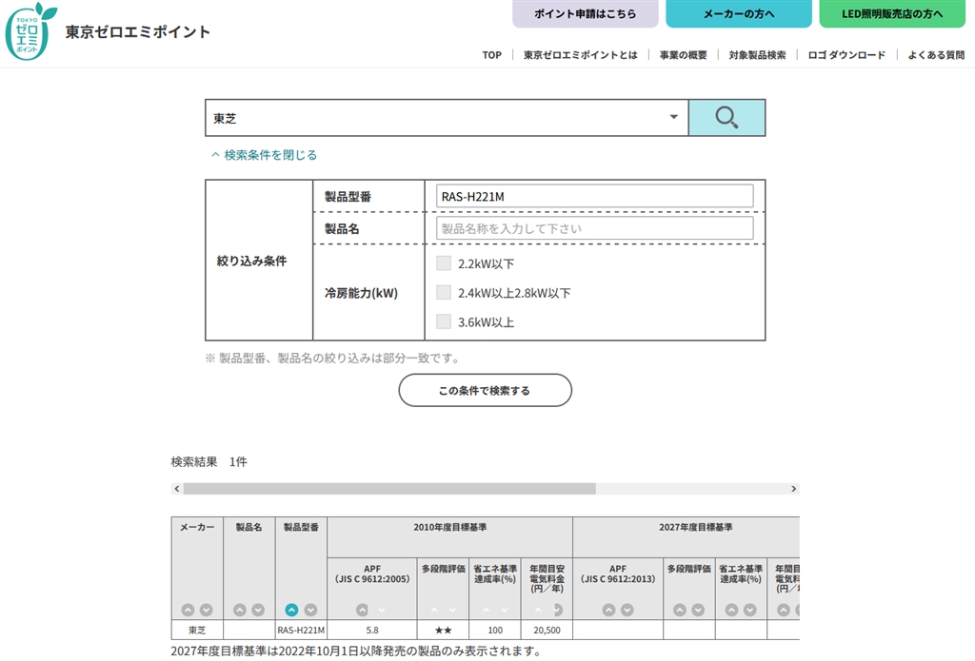The height and width of the screenshot is (661, 975).
Task: Click the horizontal table scrollbar thumb
Action: point(389,489)
